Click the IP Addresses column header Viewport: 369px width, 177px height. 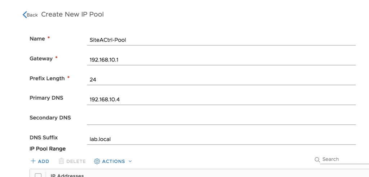pyautogui.click(x=67, y=175)
